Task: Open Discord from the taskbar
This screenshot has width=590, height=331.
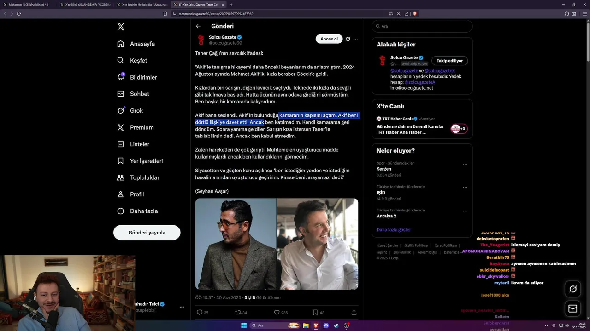Action: pos(326,325)
